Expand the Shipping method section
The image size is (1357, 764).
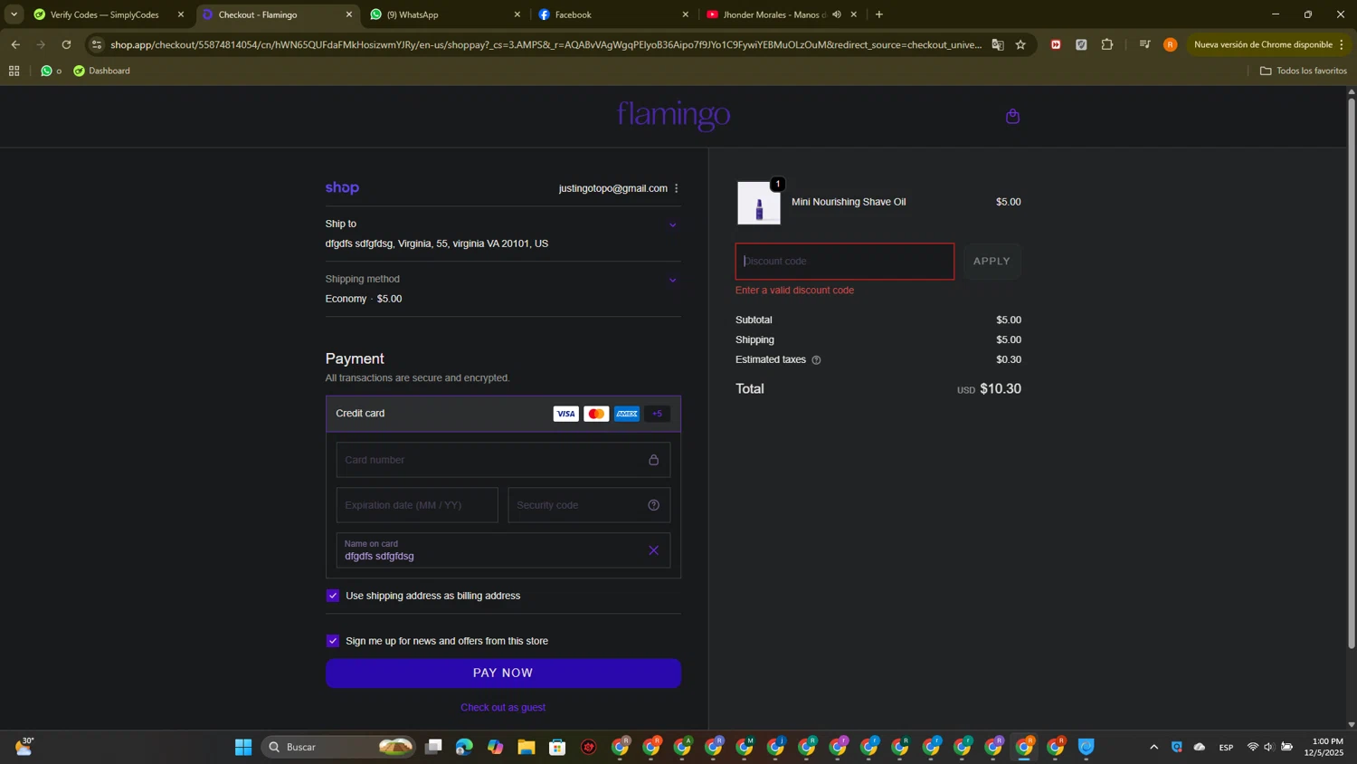[x=672, y=280]
